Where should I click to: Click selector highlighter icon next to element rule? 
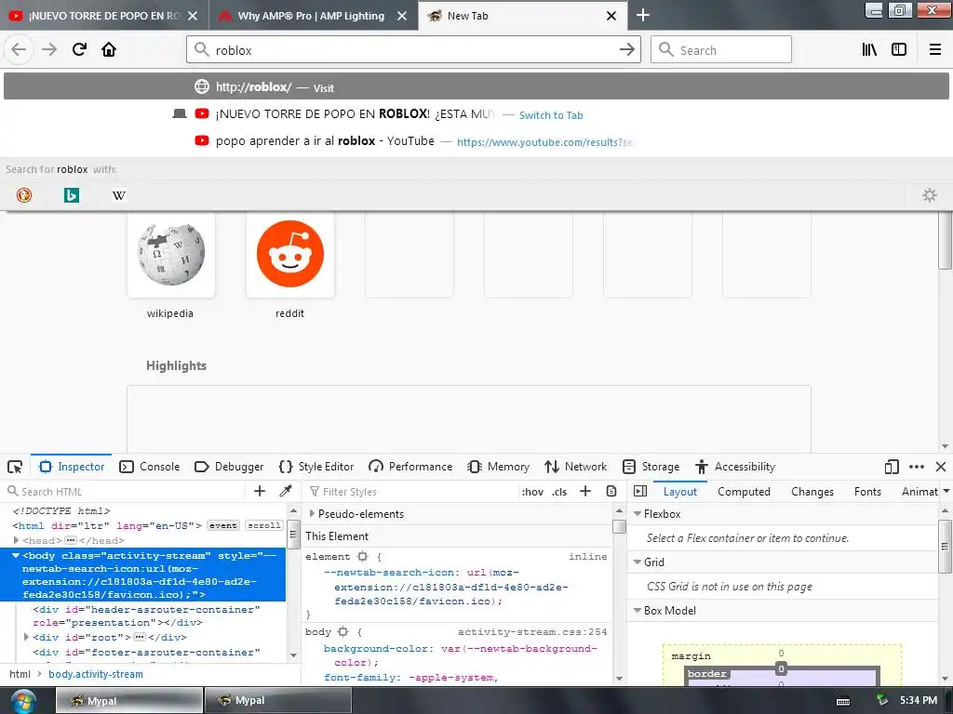(x=363, y=556)
